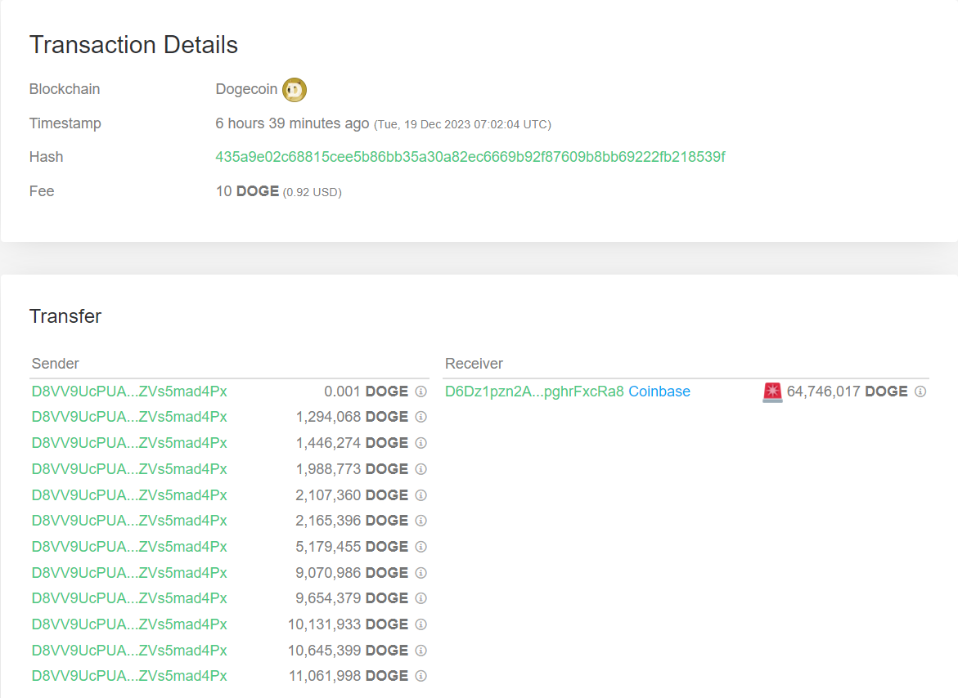The width and height of the screenshot is (958, 698).
Task: Click info icon beside 1,294,068 DOGE
Action: [x=421, y=417]
